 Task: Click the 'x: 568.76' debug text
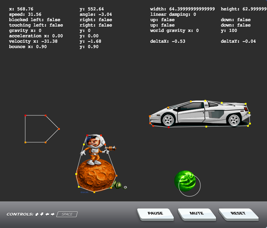pyautogui.click(x=21, y=9)
